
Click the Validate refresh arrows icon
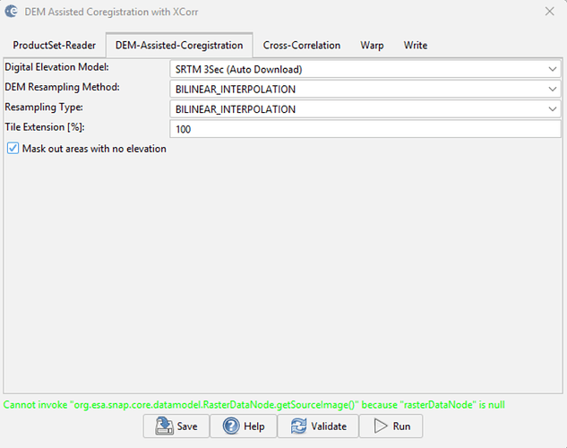[297, 426]
